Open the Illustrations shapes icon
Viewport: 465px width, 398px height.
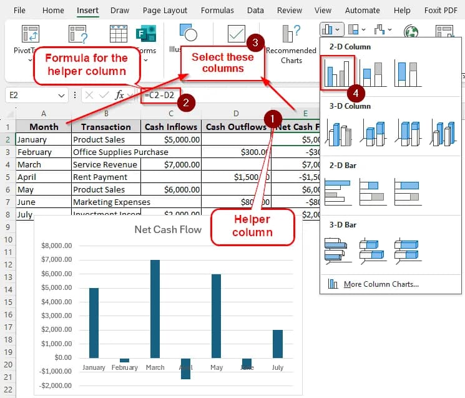[188, 32]
